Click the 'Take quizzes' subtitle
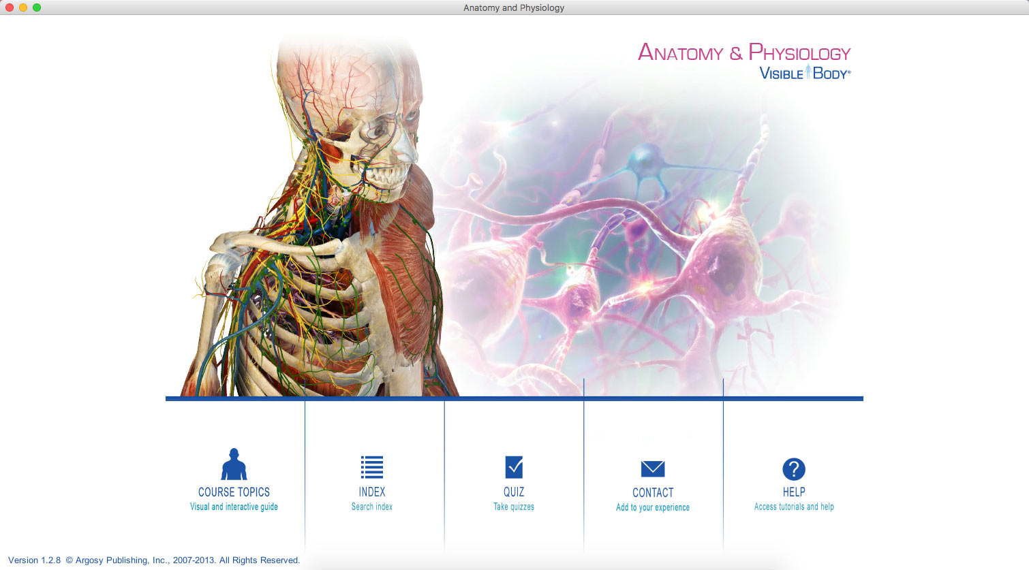 click(x=514, y=507)
